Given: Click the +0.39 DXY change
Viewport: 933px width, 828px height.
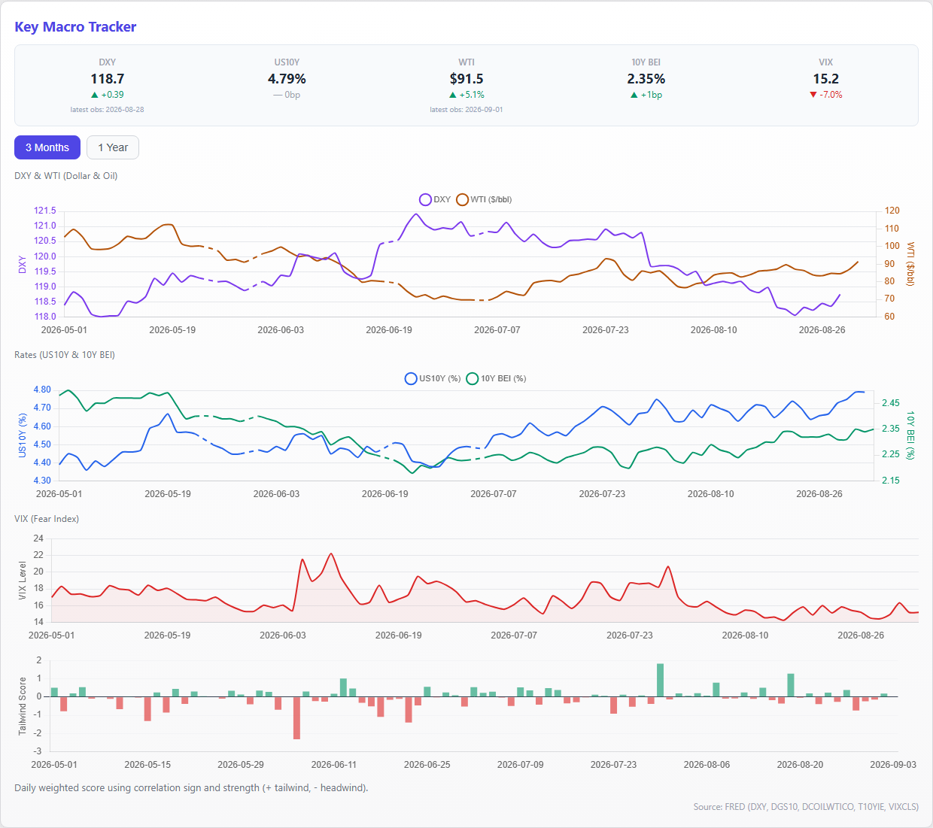Looking at the screenshot, I should click(113, 95).
